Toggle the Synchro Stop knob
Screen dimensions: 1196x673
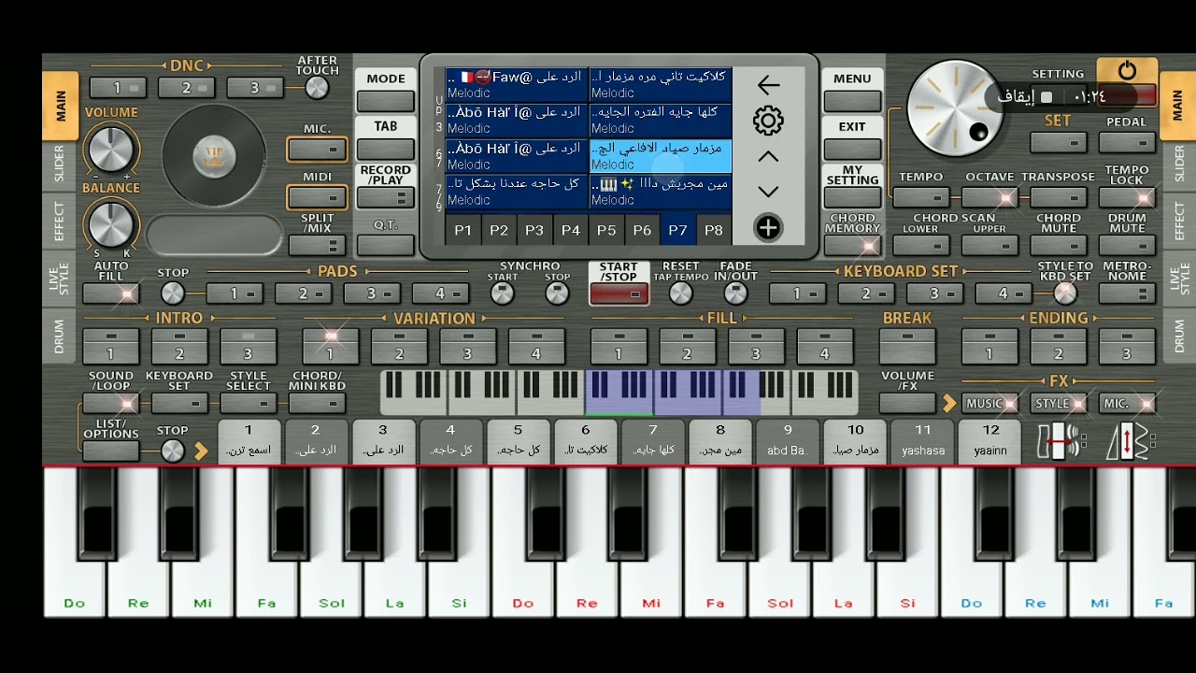click(x=557, y=294)
